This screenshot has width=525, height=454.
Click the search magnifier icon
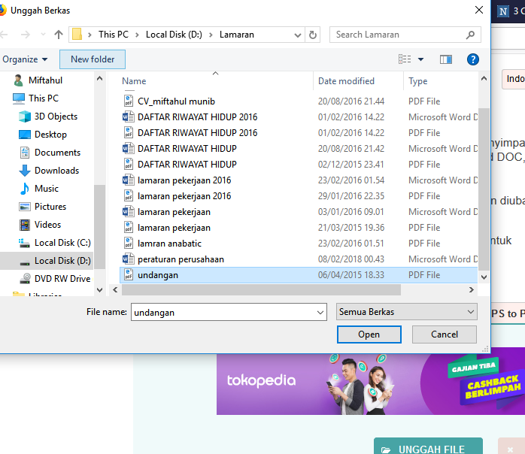470,35
